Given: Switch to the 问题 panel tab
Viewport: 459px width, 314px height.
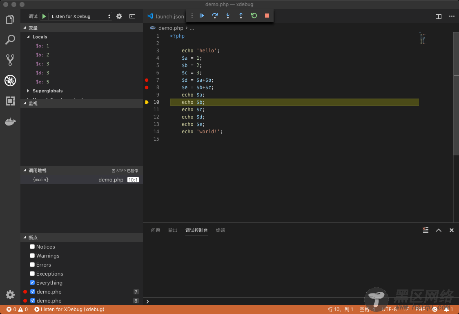Looking at the screenshot, I should (156, 230).
